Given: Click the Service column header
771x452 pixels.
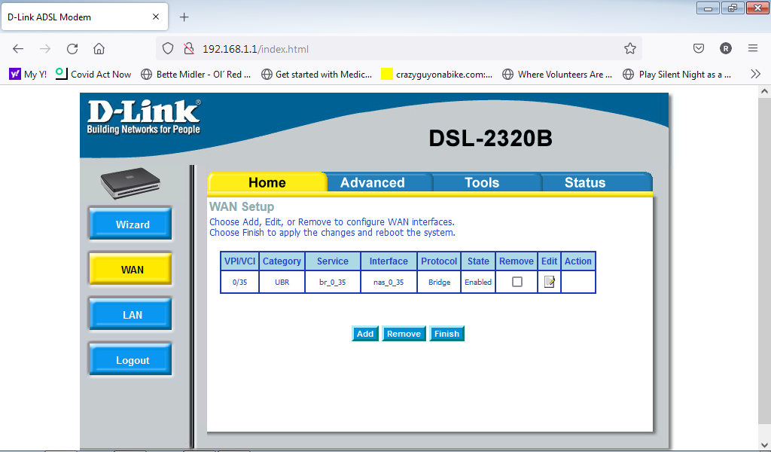Looking at the screenshot, I should tap(332, 261).
